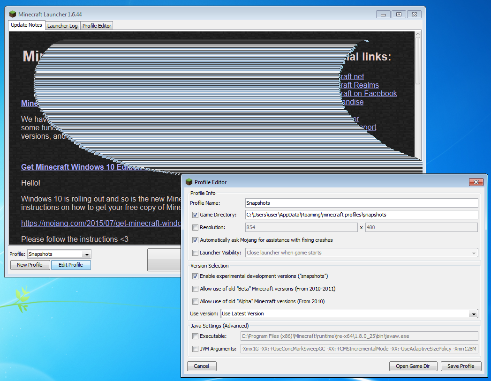Click the resolution width field 854
This screenshot has height=381, width=491.
[x=301, y=227]
